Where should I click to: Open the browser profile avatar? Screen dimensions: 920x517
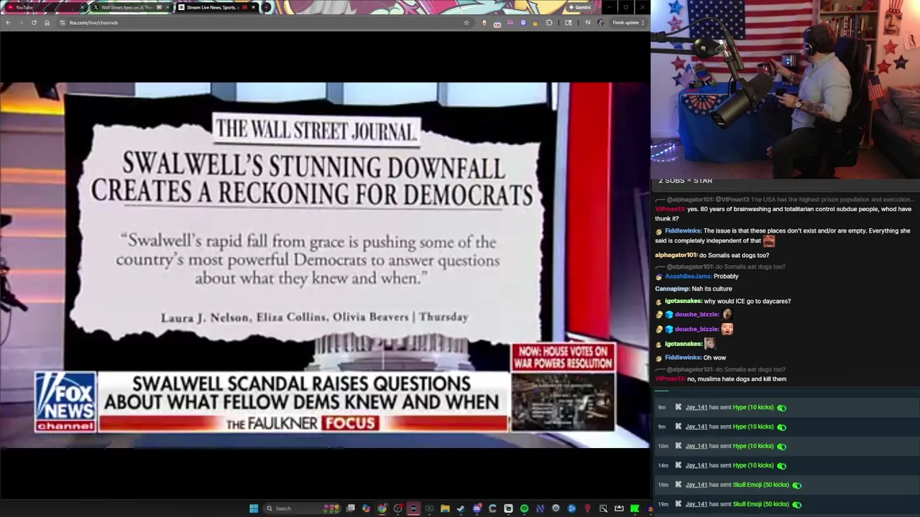[600, 22]
